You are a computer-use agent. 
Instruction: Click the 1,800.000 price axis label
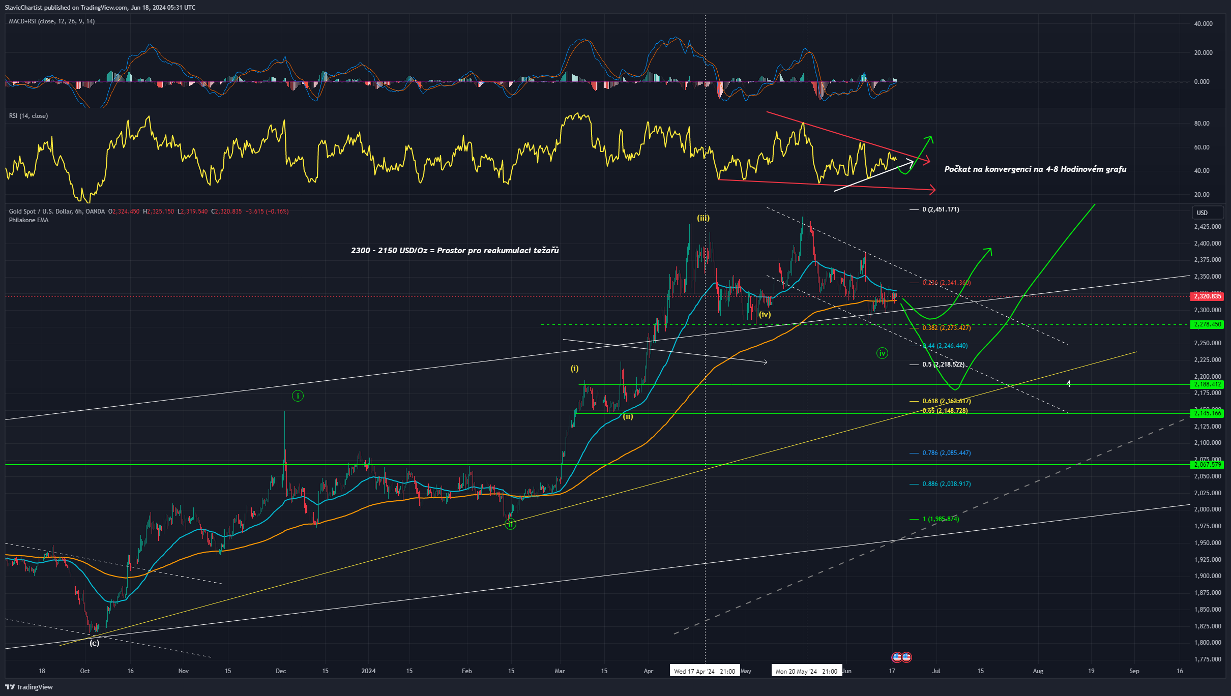point(1207,643)
